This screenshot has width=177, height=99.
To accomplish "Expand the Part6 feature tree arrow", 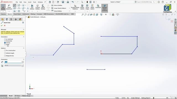I will pos(26,17).
